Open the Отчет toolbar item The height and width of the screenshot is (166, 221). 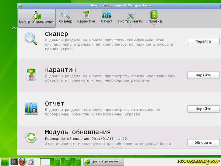(106, 17)
